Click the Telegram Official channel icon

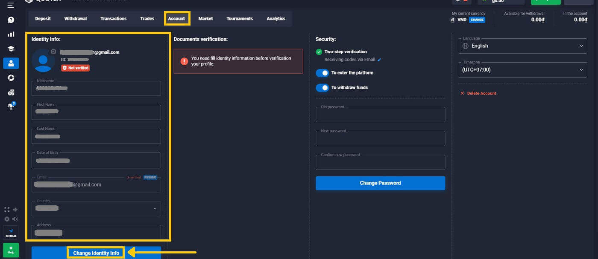[x=11, y=233]
